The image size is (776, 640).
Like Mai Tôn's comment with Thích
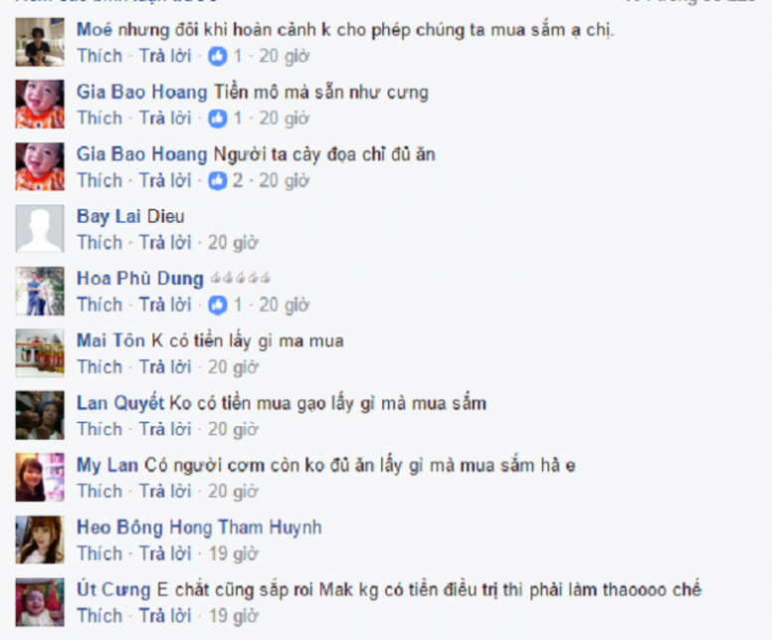[x=99, y=367]
